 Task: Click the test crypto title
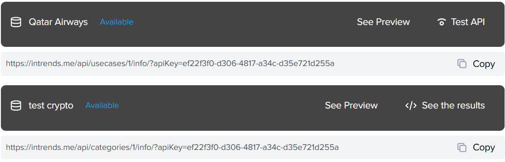[x=51, y=106]
